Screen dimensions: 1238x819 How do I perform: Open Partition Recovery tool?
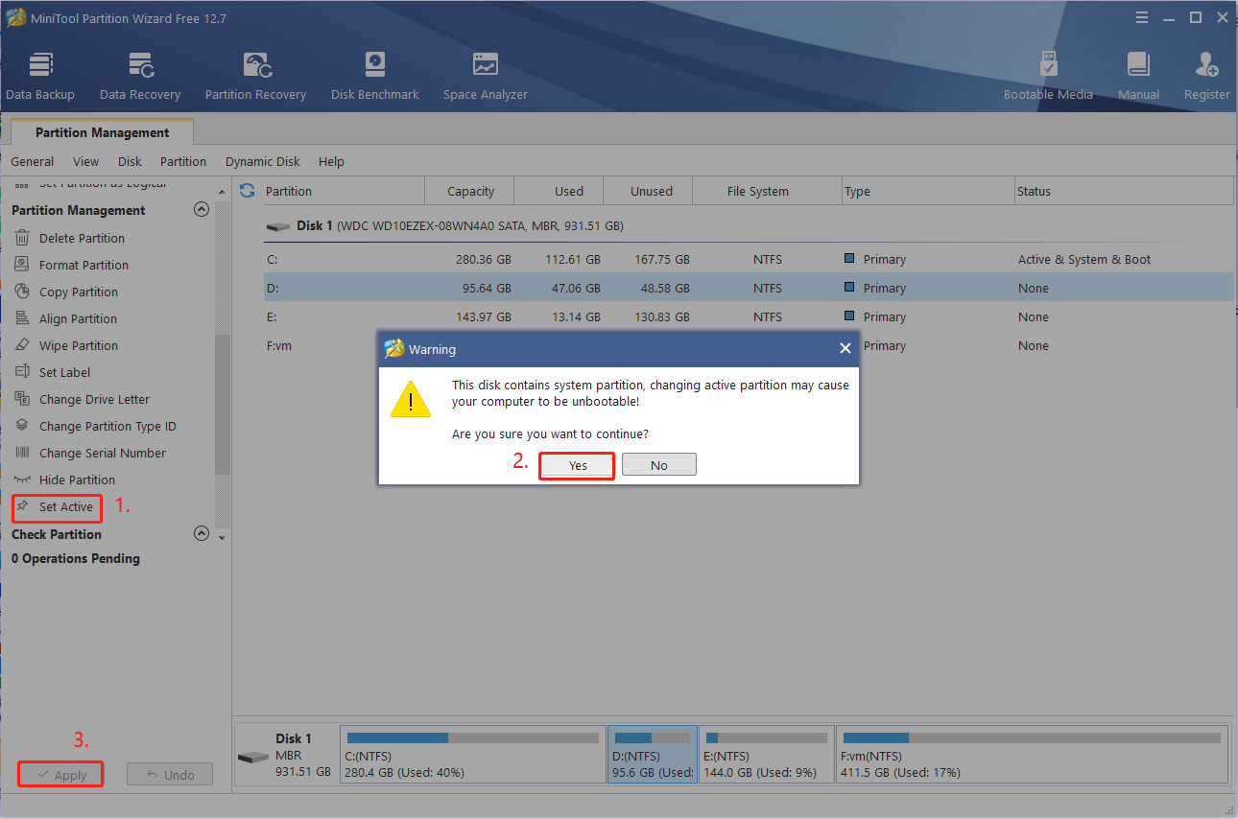pyautogui.click(x=255, y=76)
